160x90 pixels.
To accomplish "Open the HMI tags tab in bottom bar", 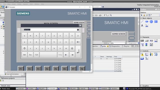I will point(93,88).
